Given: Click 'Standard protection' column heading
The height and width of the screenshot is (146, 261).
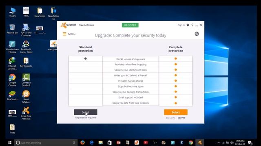Looking at the screenshot, I should (86, 49).
